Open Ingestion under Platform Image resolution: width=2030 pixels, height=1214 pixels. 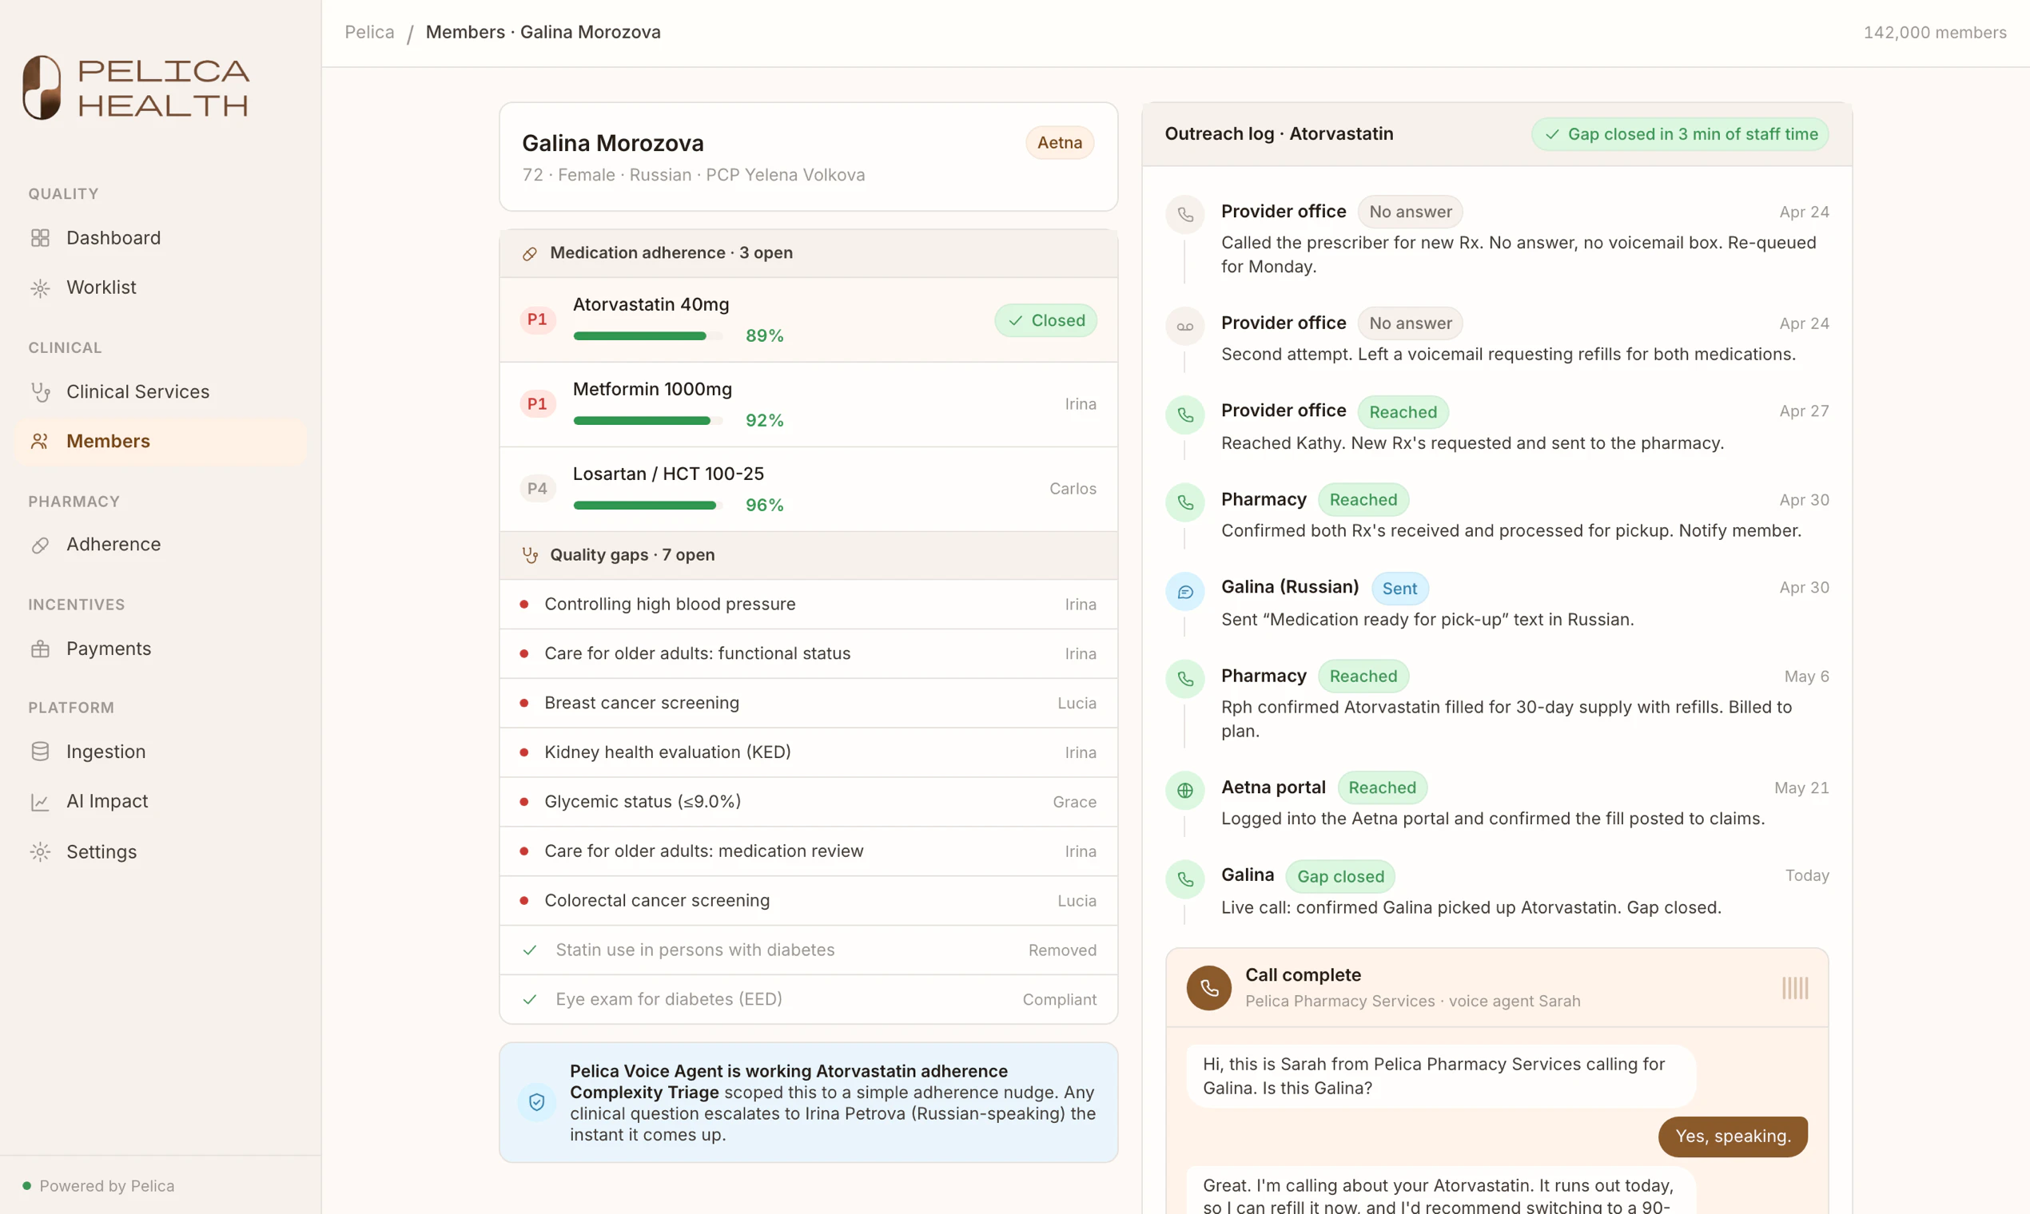coord(161,752)
